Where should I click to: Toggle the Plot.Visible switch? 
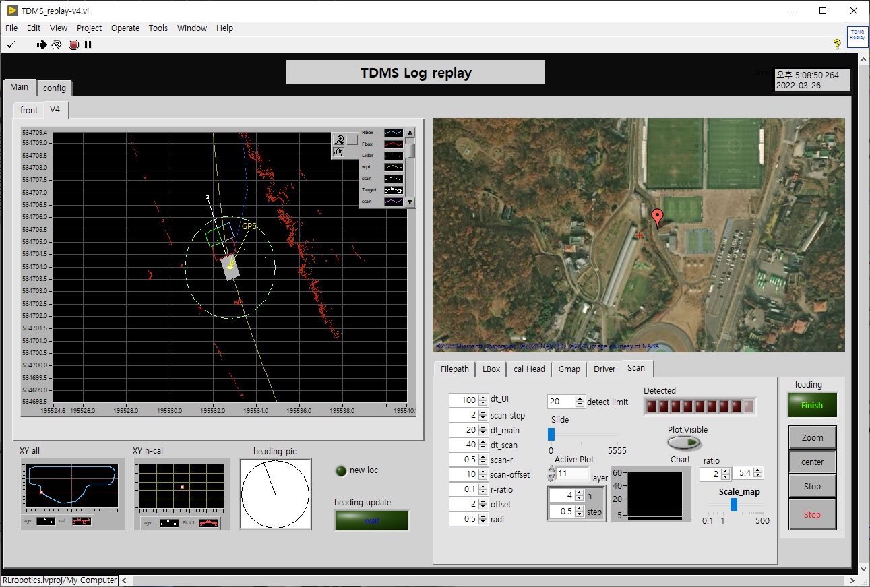click(x=684, y=443)
